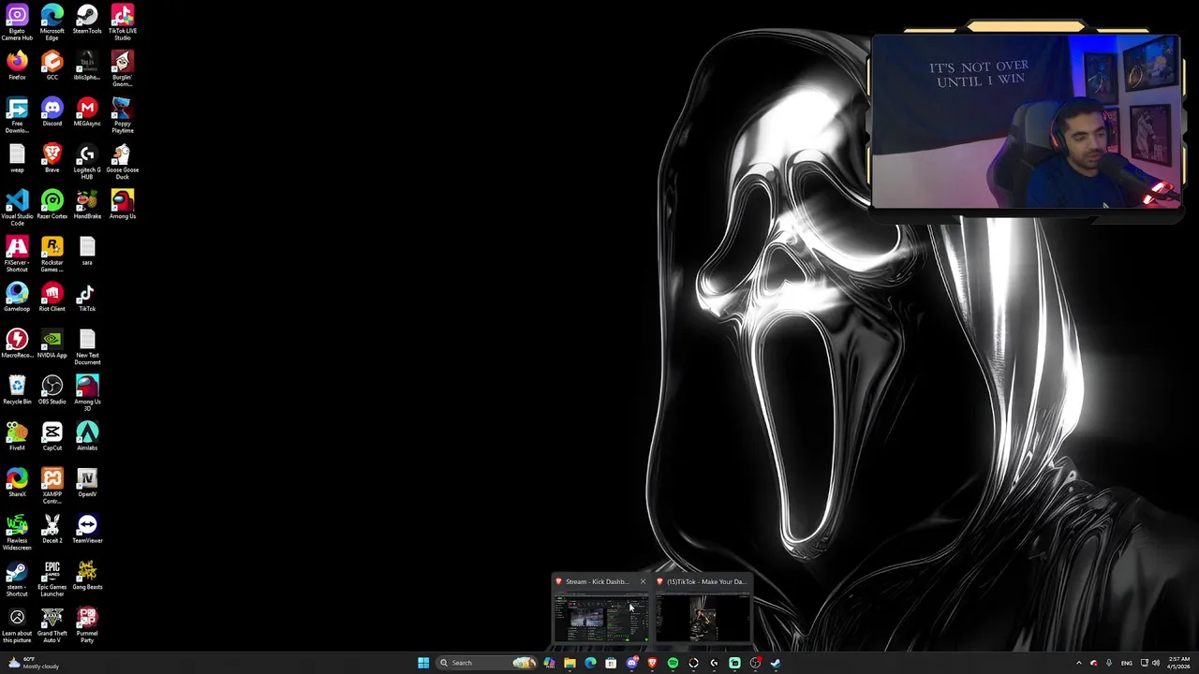Select the Logitech G HUB desktop icon
The image size is (1199, 674).
[x=87, y=161]
